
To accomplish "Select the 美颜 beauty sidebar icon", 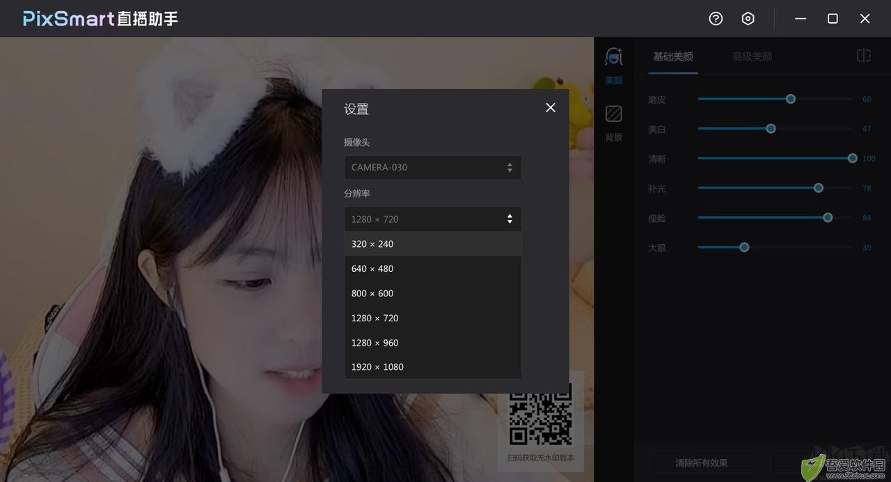I will 614,66.
